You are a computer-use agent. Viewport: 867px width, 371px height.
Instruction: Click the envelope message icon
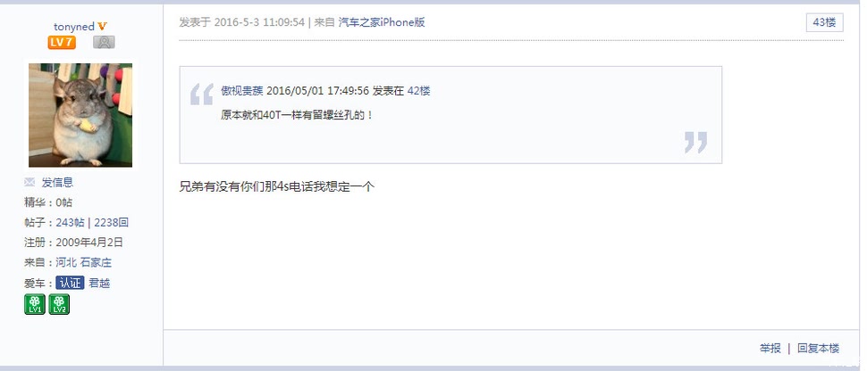coord(29,182)
